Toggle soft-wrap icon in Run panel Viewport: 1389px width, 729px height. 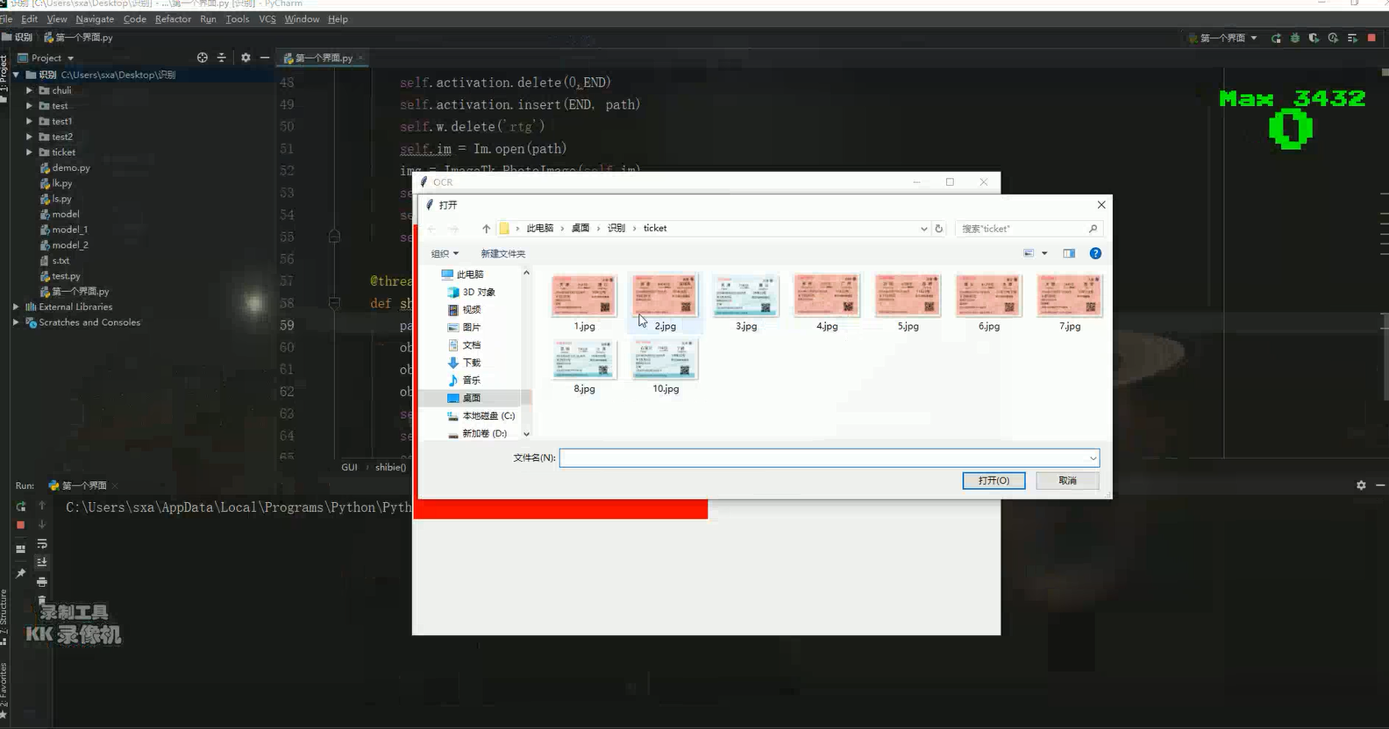41,544
